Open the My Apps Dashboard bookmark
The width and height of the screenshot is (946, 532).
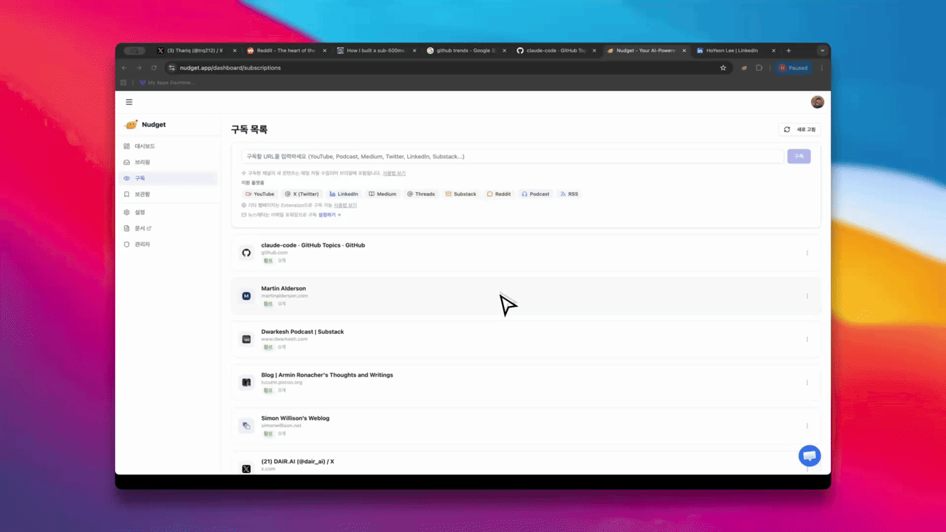[167, 83]
